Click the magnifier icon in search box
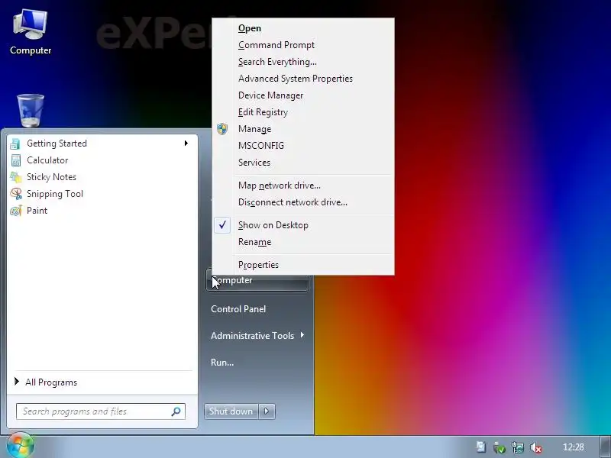 pyautogui.click(x=176, y=411)
